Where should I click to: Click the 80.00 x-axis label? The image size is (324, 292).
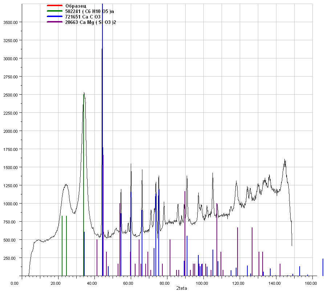tap(165, 283)
